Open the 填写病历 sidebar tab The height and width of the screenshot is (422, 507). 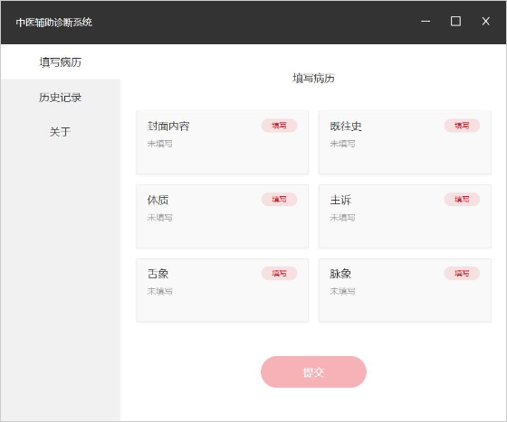(x=60, y=62)
